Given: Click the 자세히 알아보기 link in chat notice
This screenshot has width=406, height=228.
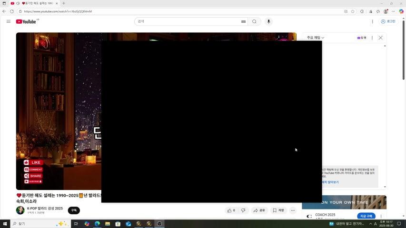Looking at the screenshot, I should click(330, 182).
